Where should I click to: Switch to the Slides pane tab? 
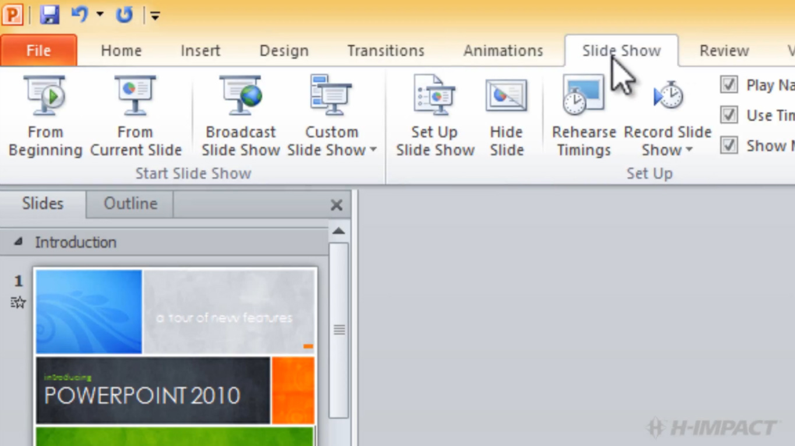[x=43, y=204]
